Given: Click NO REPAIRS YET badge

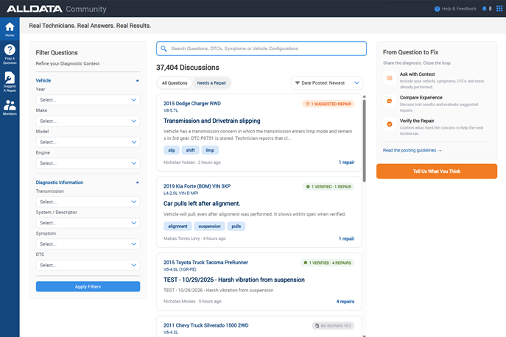Looking at the screenshot, I should [x=333, y=326].
